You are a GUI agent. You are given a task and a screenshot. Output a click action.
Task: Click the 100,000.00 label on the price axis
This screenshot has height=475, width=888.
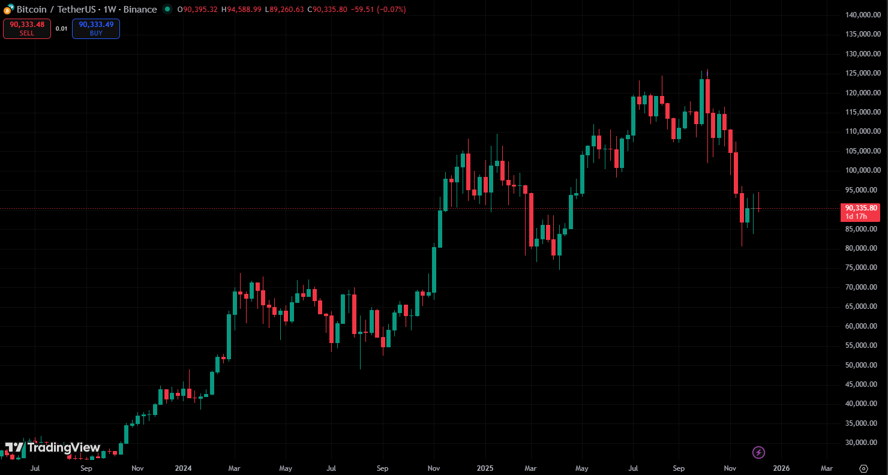[x=863, y=170]
